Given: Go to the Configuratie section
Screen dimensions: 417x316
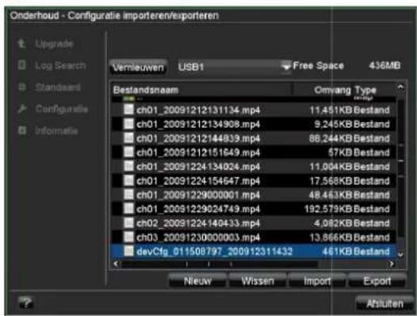Looking at the screenshot, I should (62, 109).
